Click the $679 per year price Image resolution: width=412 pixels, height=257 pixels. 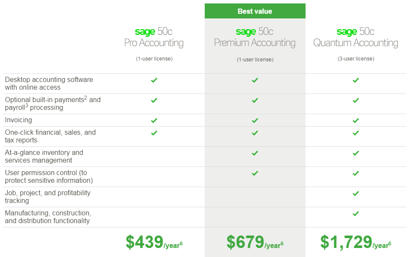tap(255, 242)
